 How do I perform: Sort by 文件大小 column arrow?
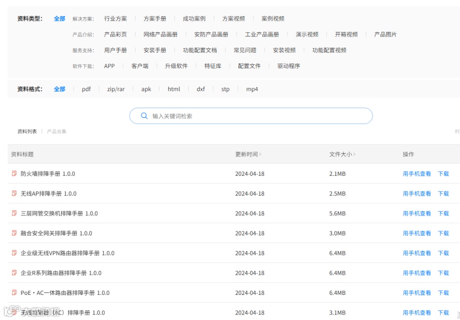354,154
